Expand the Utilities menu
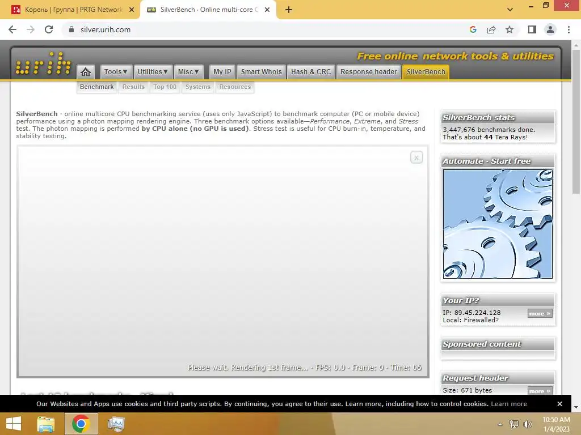The height and width of the screenshot is (435, 581). 153,72
